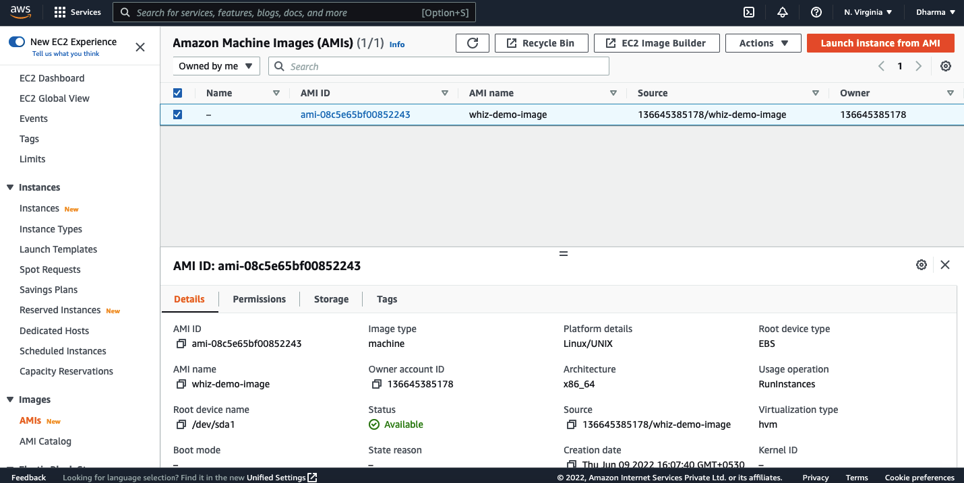Screen dimensions: 964x483
Task: Sort by the Owner column
Action: [x=950, y=93]
